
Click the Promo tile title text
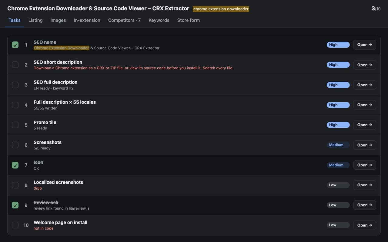pos(45,122)
